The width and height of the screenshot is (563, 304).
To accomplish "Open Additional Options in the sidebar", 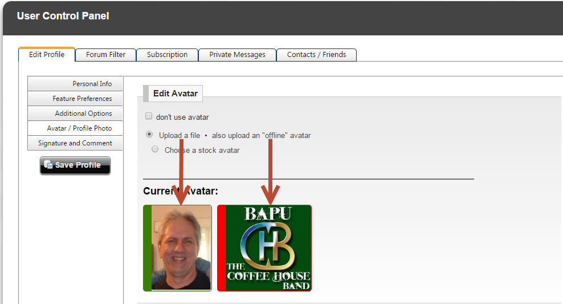I will click(x=75, y=114).
